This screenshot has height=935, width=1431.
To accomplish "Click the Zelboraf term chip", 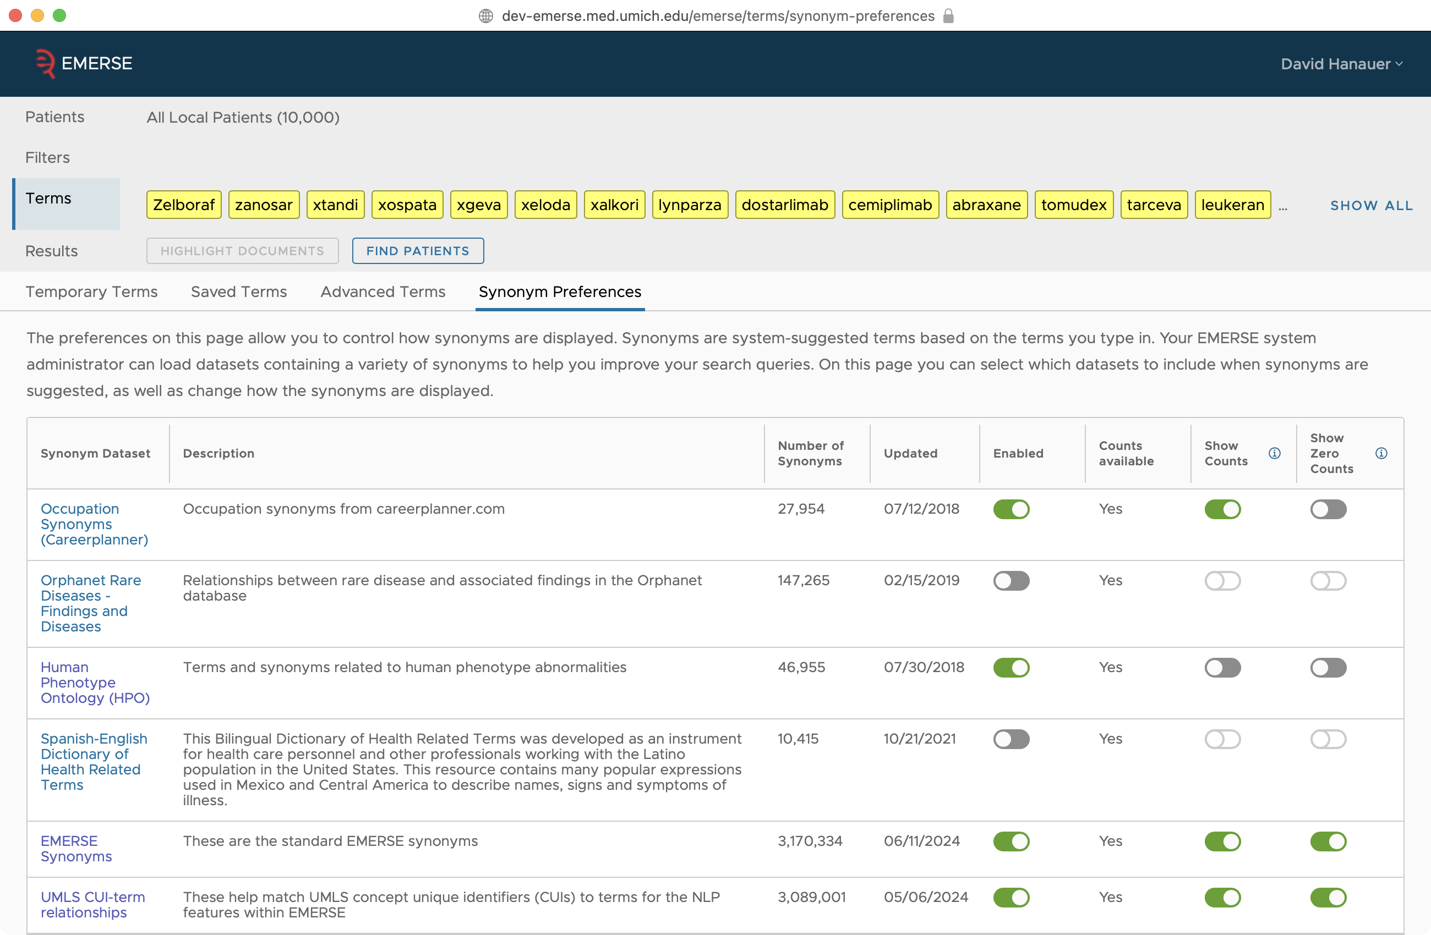I will (184, 205).
